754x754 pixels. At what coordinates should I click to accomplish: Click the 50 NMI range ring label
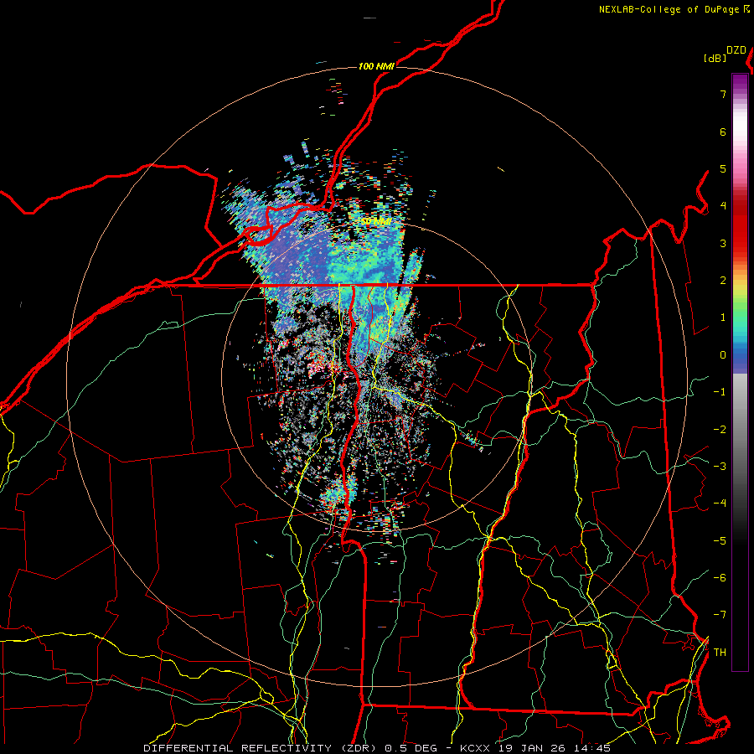click(376, 221)
